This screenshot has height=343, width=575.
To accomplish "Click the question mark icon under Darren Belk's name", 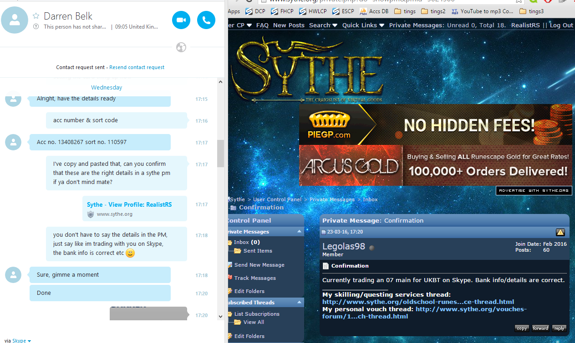I will click(36, 27).
